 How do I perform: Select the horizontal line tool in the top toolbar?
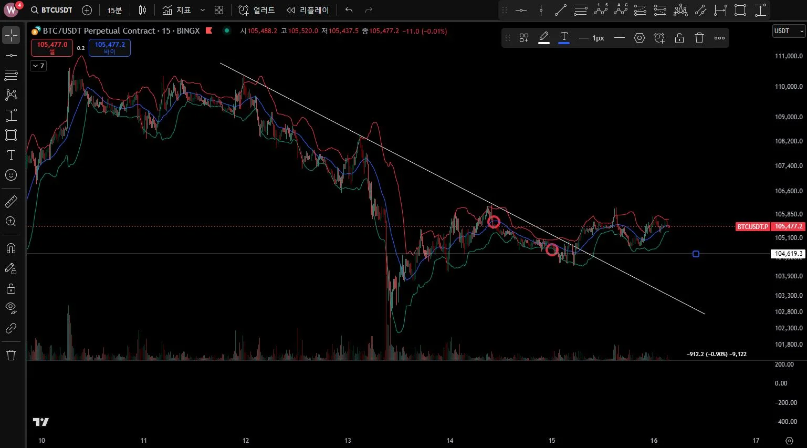521,10
